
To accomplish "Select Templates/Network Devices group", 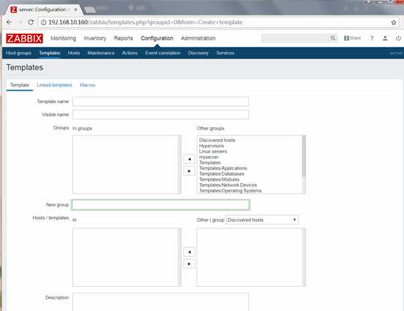I will pyautogui.click(x=228, y=185).
